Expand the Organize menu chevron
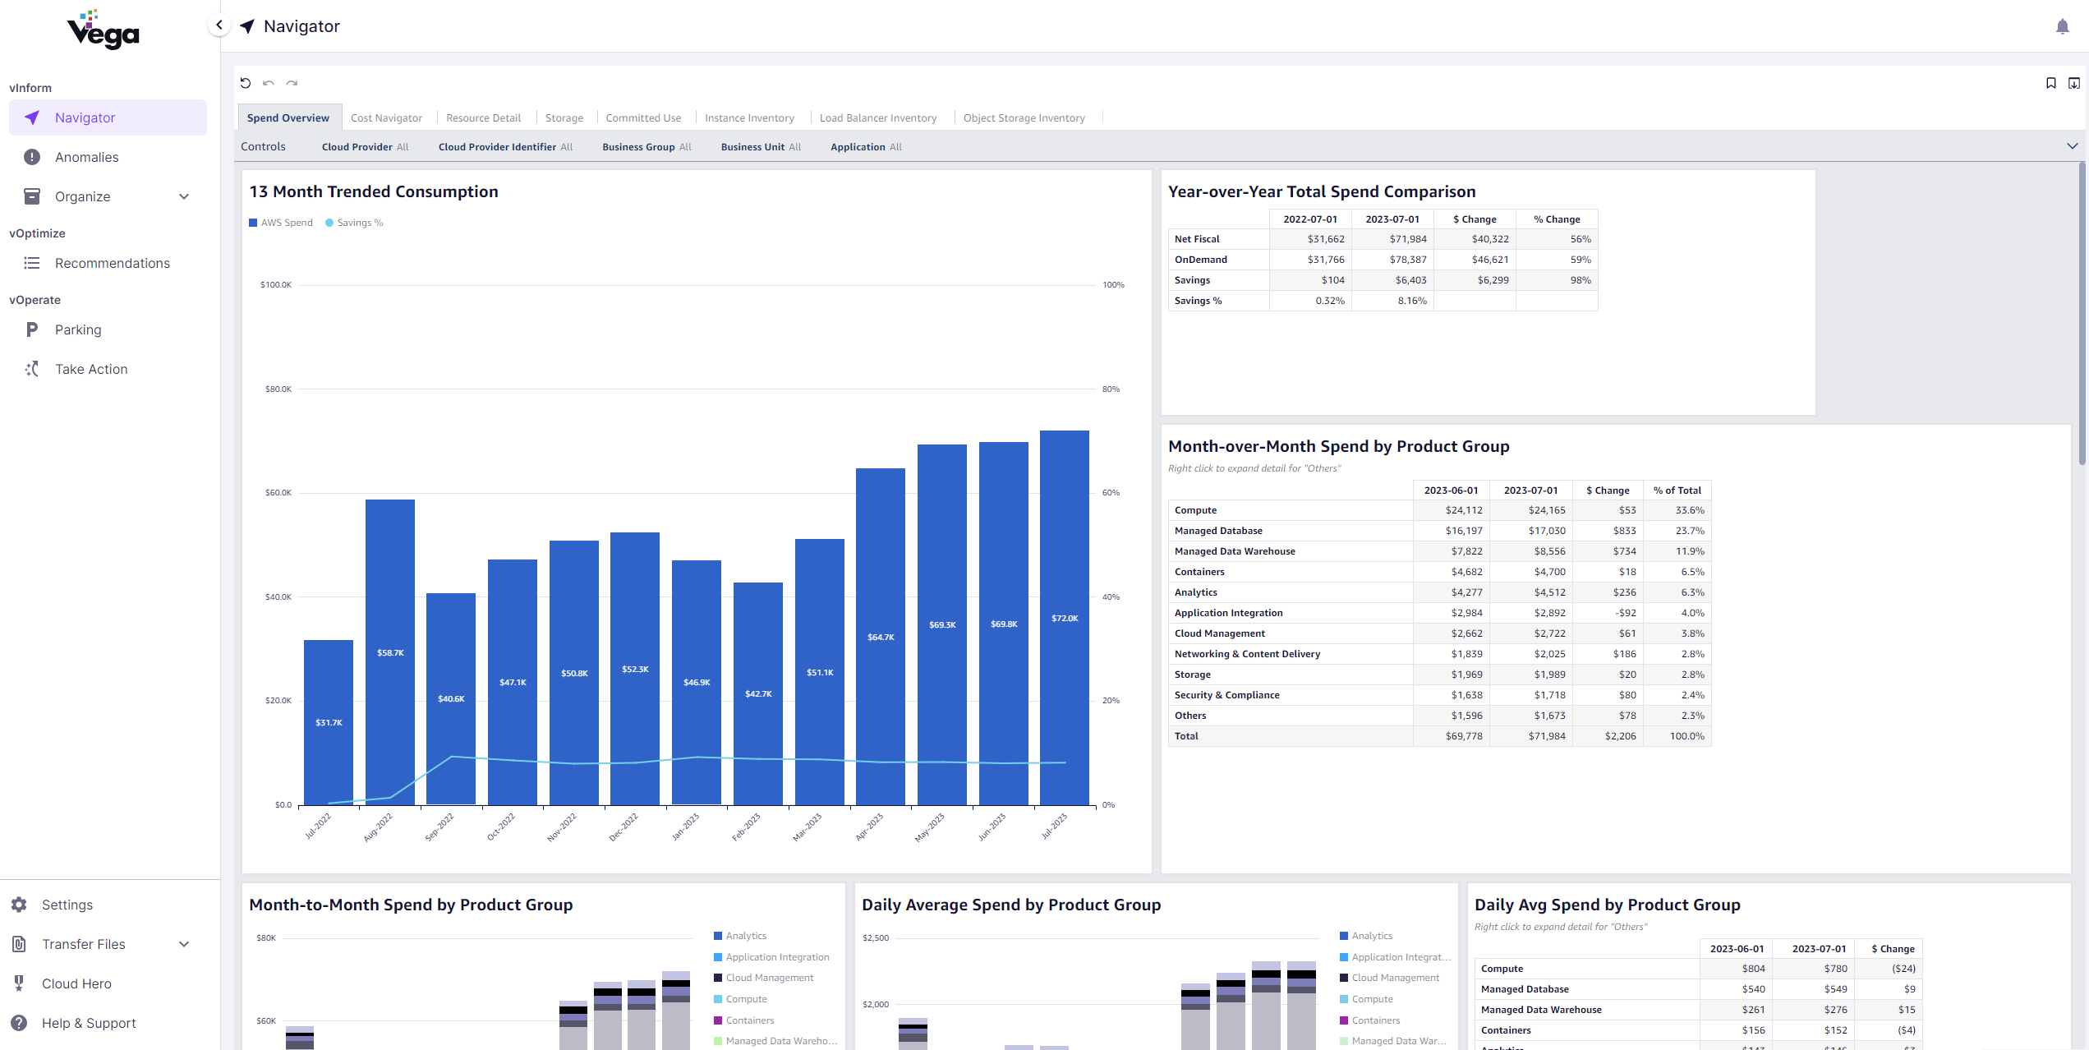 [x=184, y=196]
